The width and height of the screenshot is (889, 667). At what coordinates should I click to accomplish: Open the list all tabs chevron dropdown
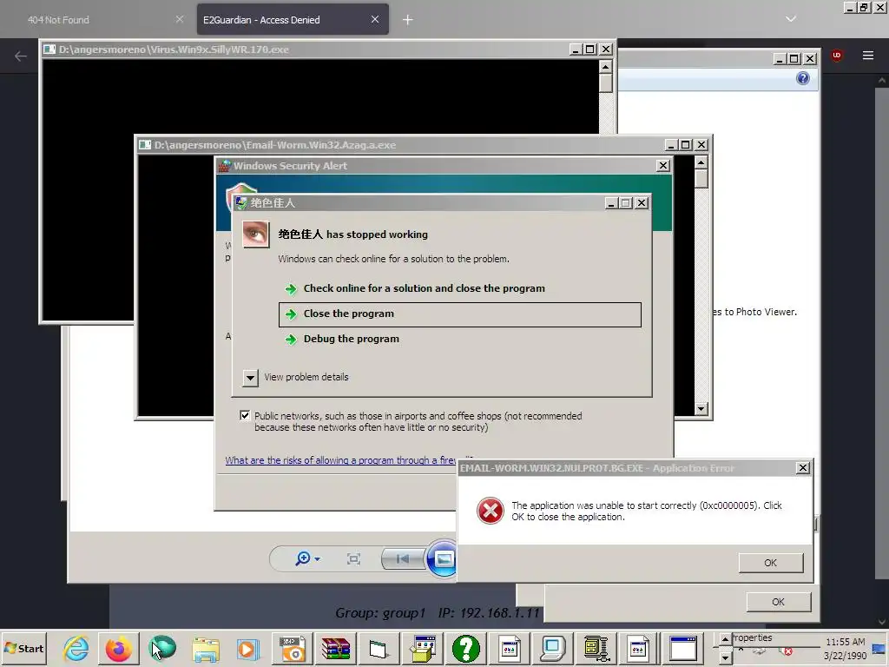tap(791, 19)
